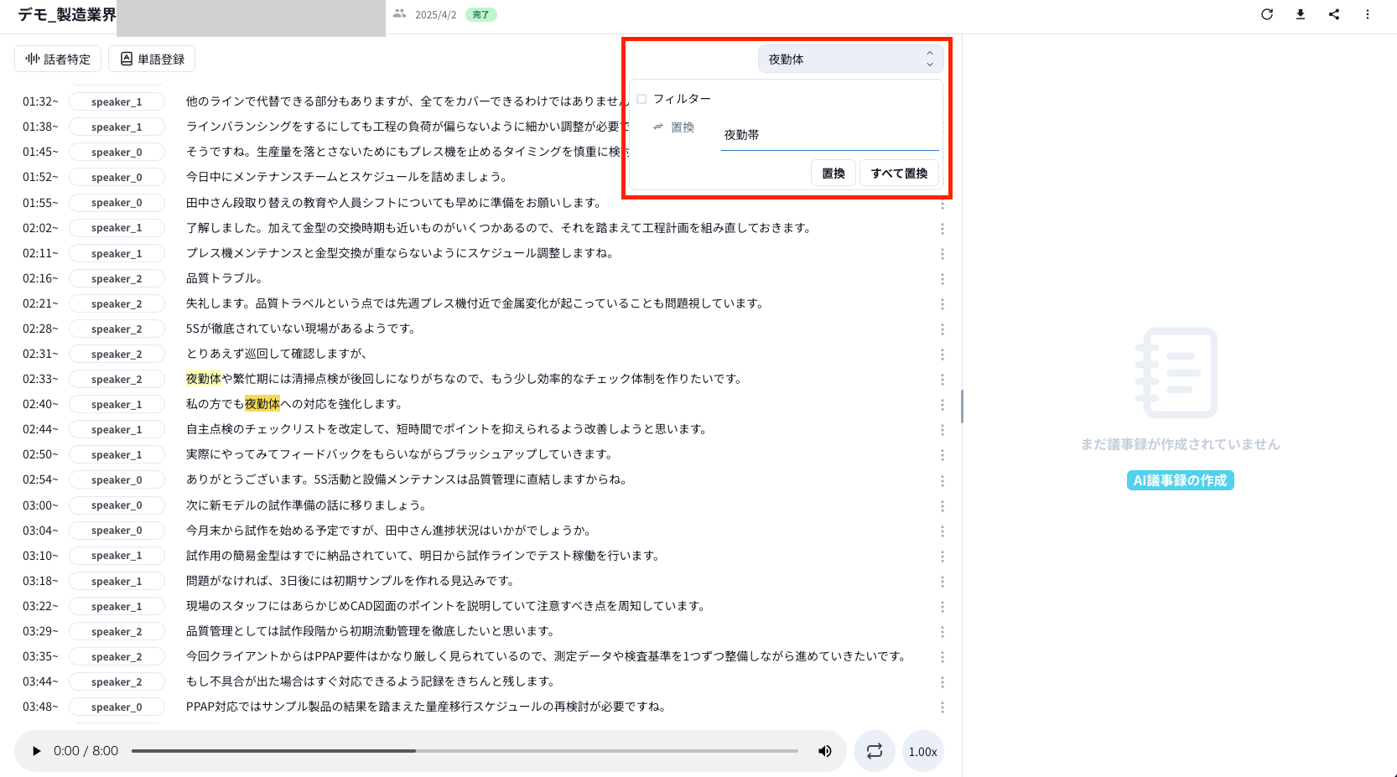Viewport: 1397px width, 777px height.
Task: Change playback speed from 1.00x
Action: (922, 752)
